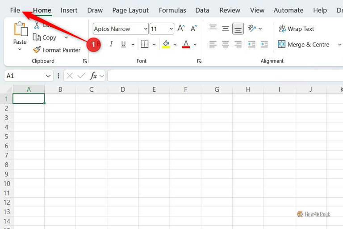Toggle Bottom Align

point(238,29)
